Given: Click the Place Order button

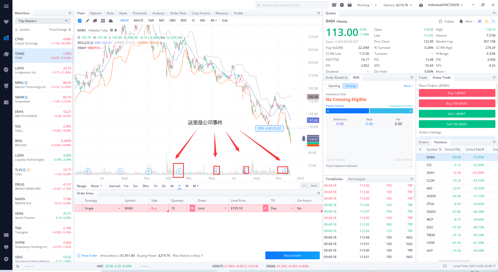Looking at the screenshot, I should [x=292, y=255].
